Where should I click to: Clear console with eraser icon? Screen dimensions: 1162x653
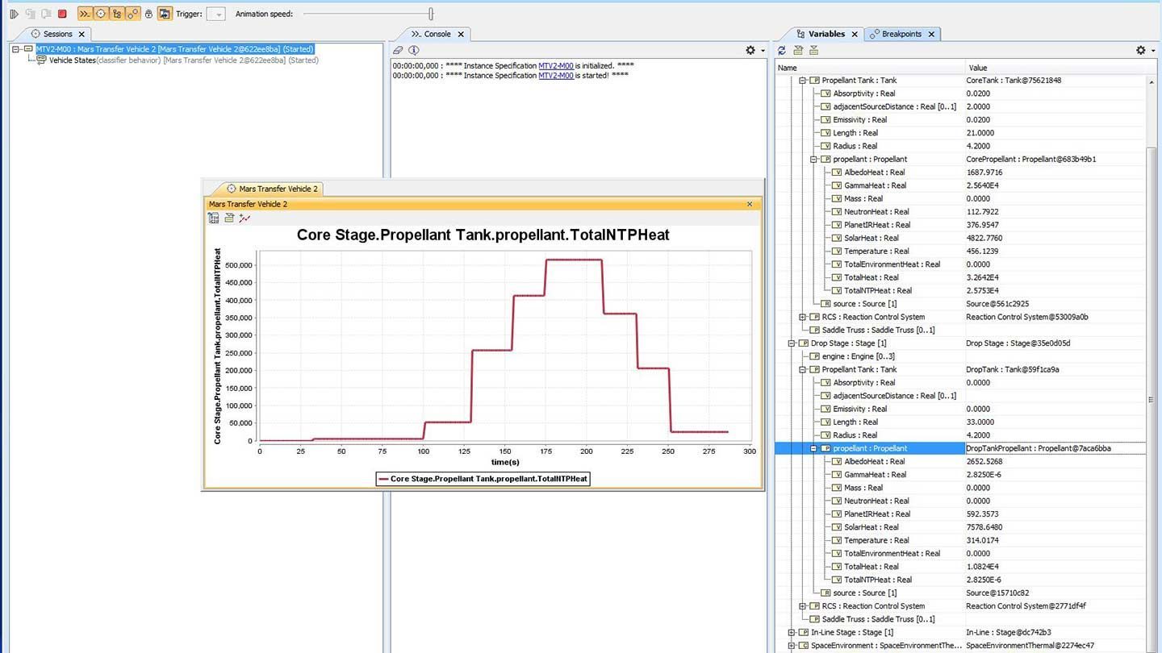coord(398,50)
